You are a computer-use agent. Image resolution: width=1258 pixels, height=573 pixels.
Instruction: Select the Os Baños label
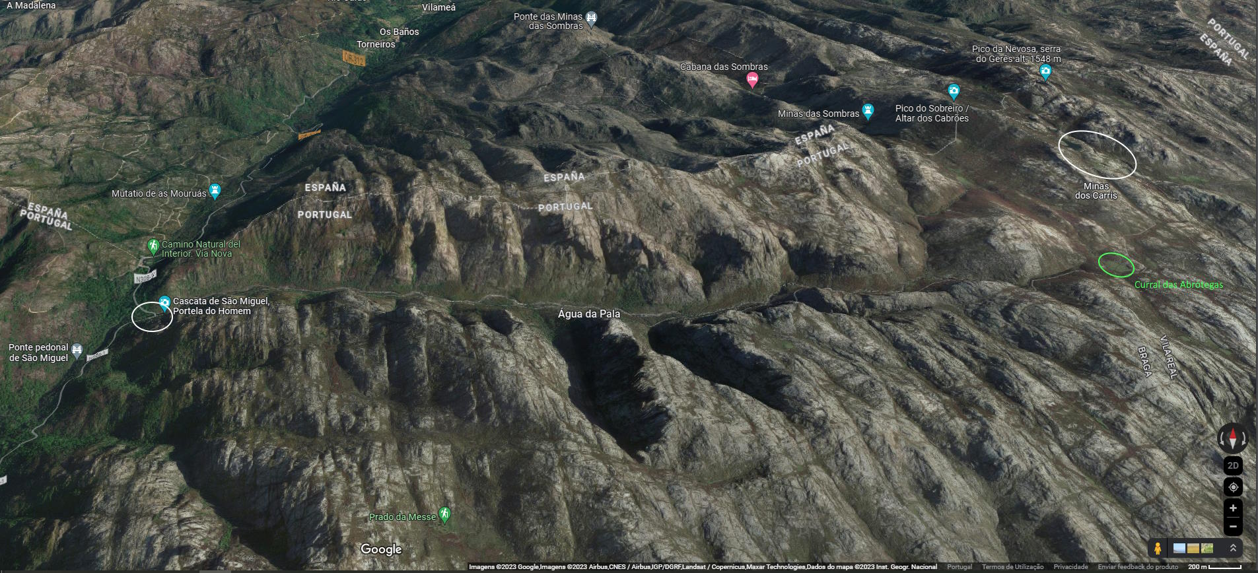click(x=399, y=32)
